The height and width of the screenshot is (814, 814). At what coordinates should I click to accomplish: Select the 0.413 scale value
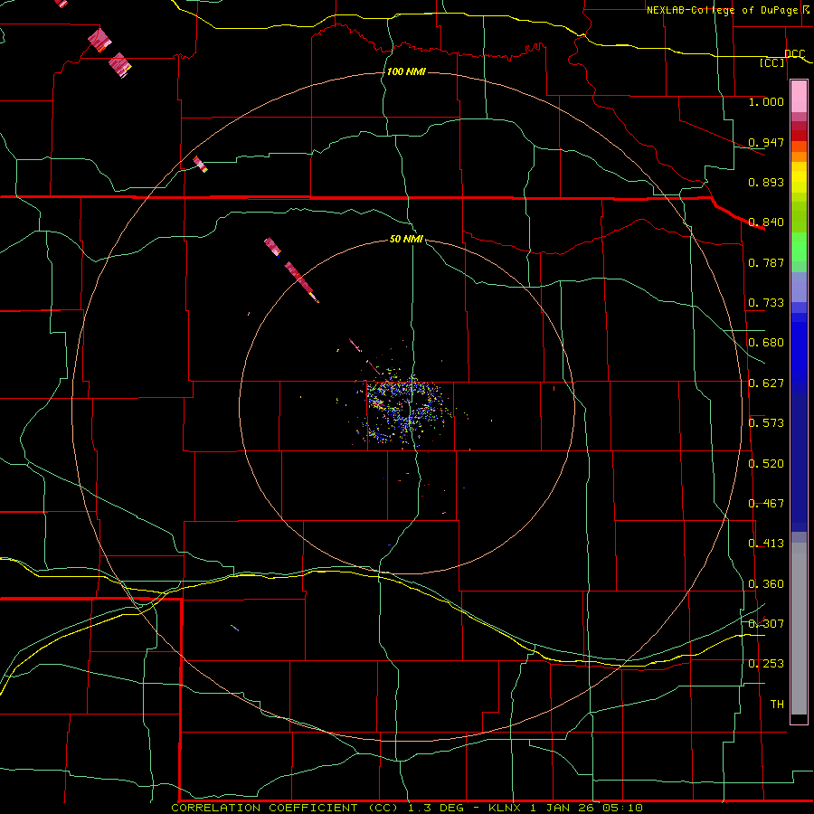tap(766, 544)
